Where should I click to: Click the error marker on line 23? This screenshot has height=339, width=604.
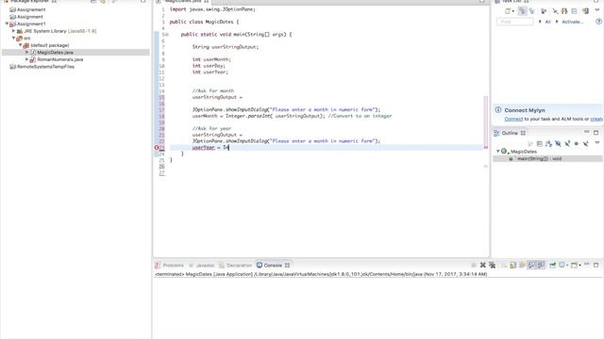point(157,148)
